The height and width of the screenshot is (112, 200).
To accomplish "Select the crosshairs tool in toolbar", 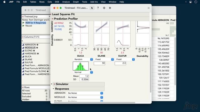I will pyautogui.click(x=104, y=8).
